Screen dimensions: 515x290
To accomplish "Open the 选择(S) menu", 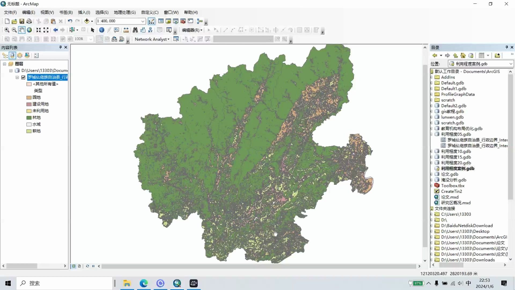I will [x=102, y=12].
